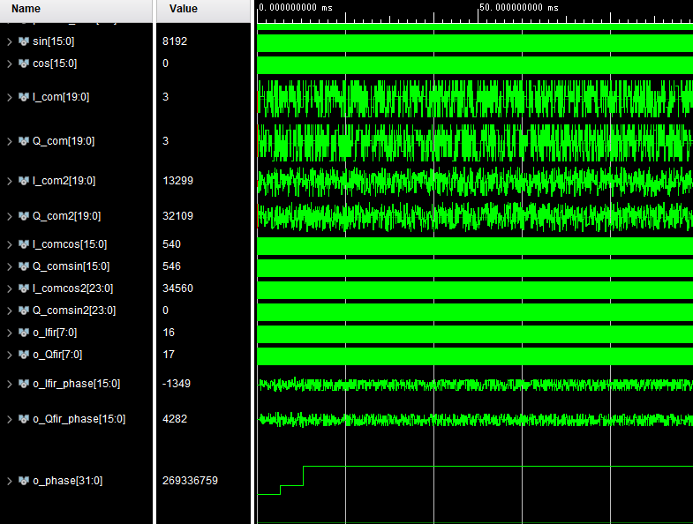The height and width of the screenshot is (524, 693).
Task: Click the bus icon beside I_com[19:0]
Action: pos(24,97)
